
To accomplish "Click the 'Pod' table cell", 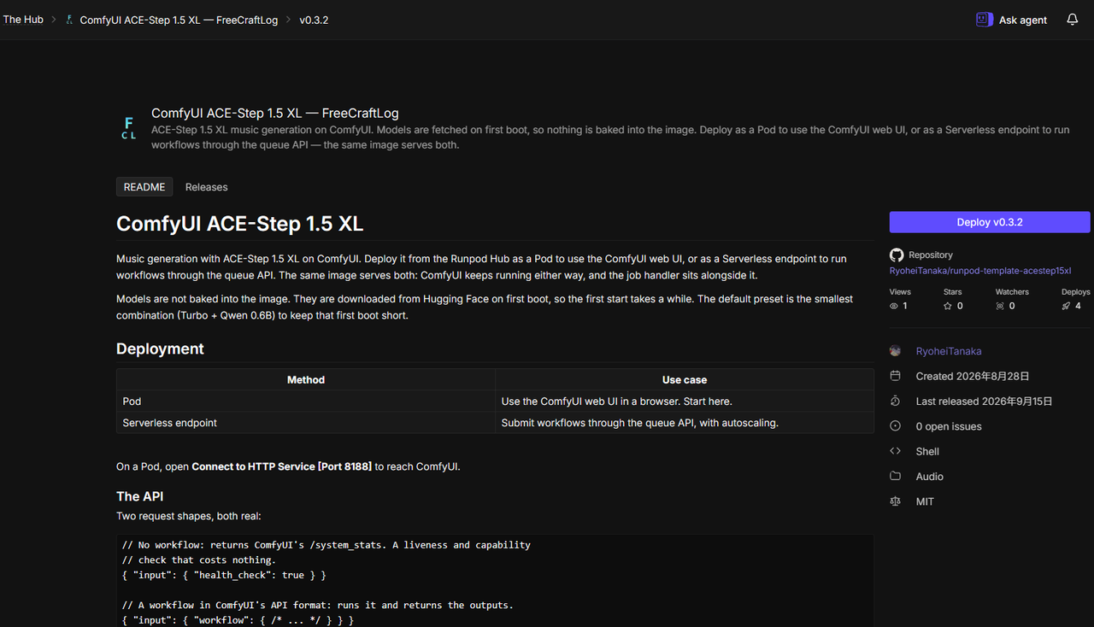I will click(x=306, y=401).
